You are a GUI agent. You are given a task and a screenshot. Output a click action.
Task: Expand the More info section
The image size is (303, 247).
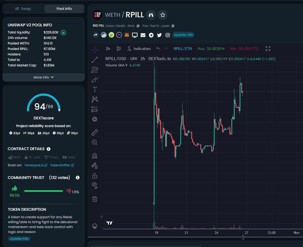tap(44, 77)
